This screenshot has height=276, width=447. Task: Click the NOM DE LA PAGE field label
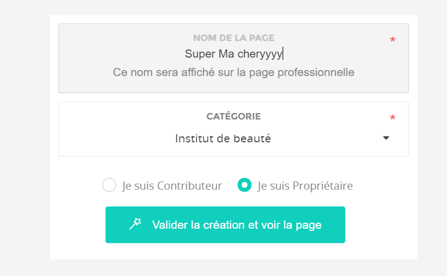(x=233, y=38)
